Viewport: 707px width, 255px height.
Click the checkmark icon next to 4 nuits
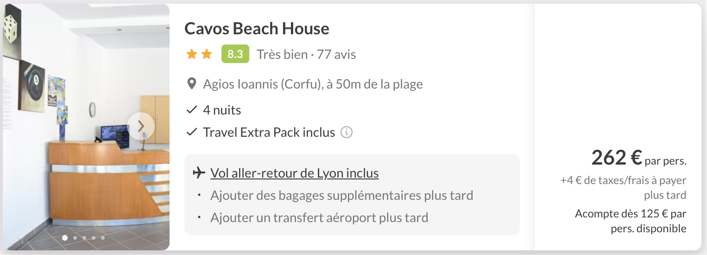(192, 110)
